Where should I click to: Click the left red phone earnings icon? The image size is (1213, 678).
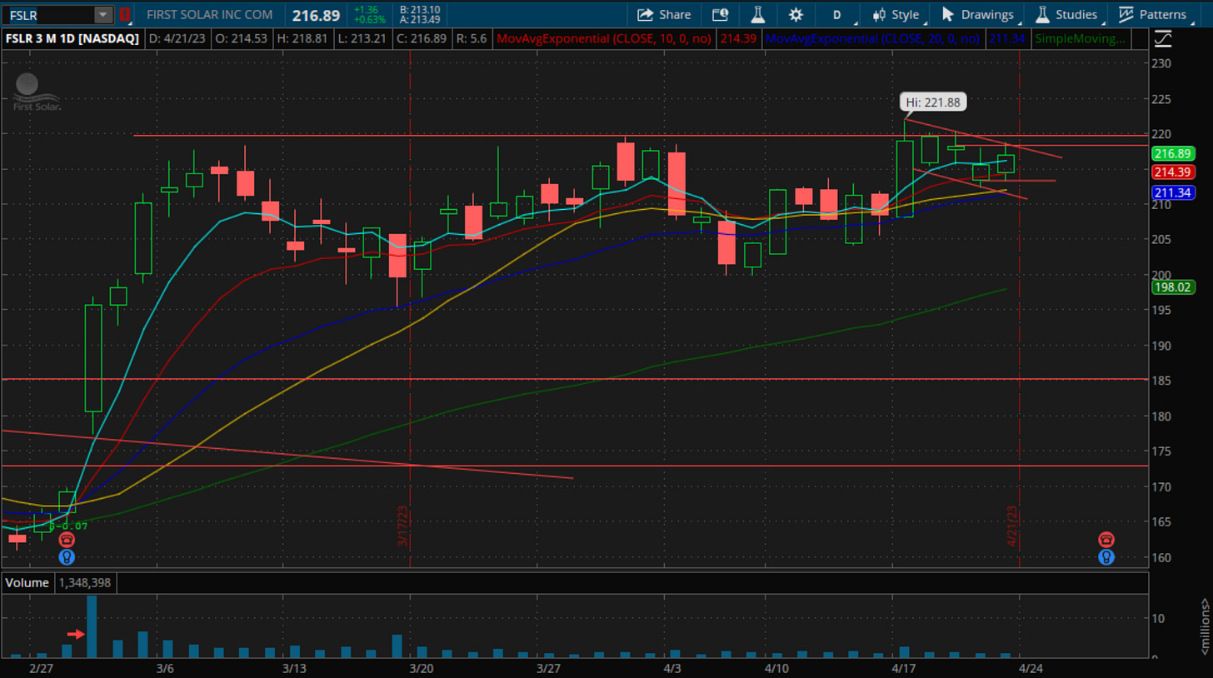coord(67,540)
